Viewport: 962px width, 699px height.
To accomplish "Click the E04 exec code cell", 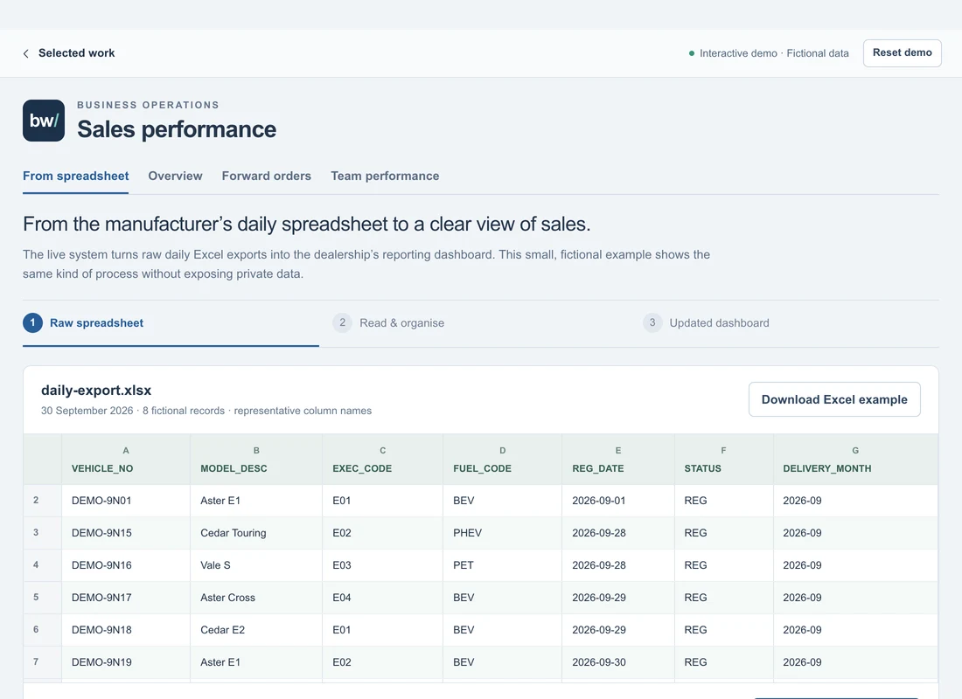I will (383, 598).
